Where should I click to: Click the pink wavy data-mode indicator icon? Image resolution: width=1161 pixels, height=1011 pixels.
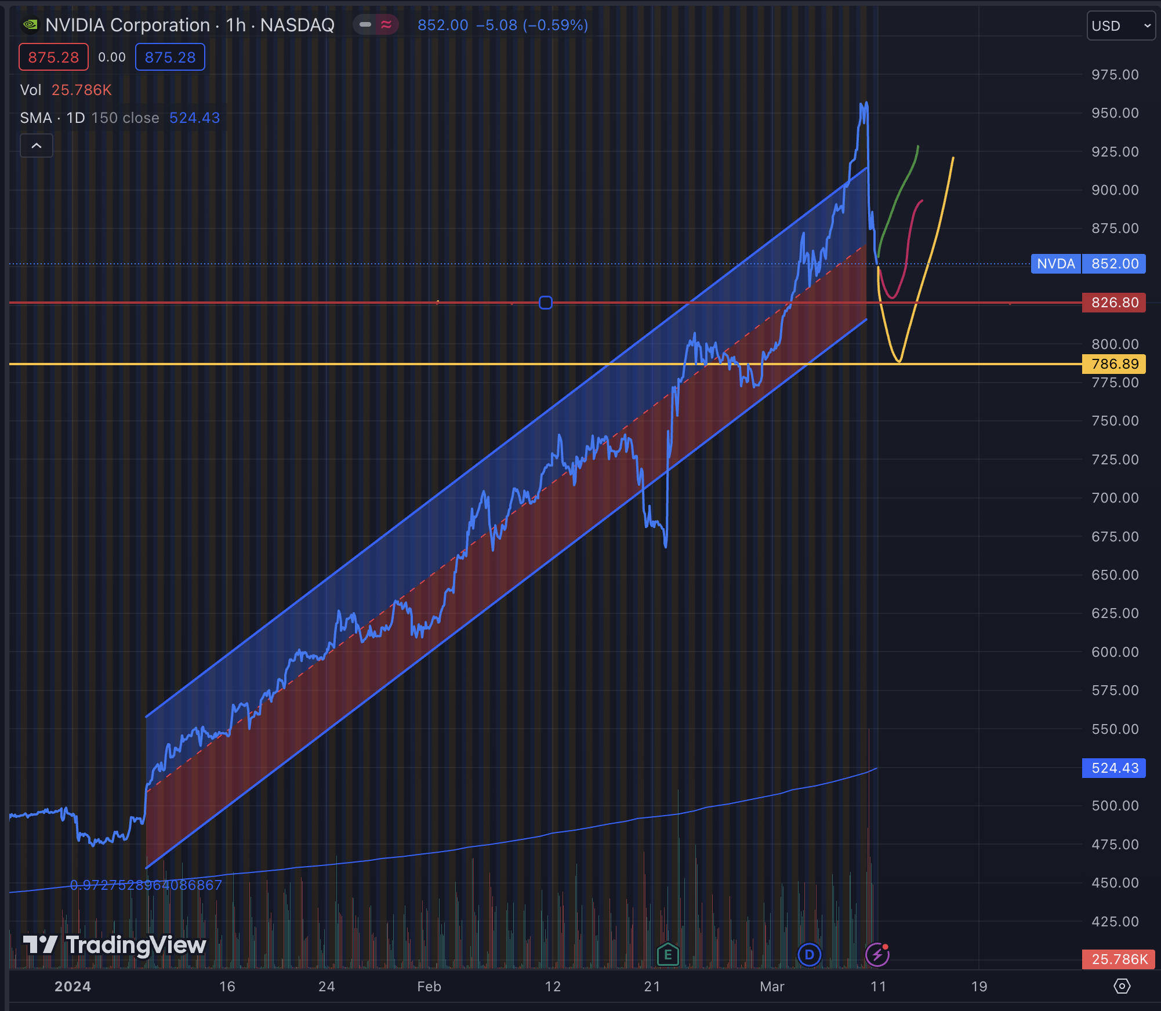coord(386,25)
